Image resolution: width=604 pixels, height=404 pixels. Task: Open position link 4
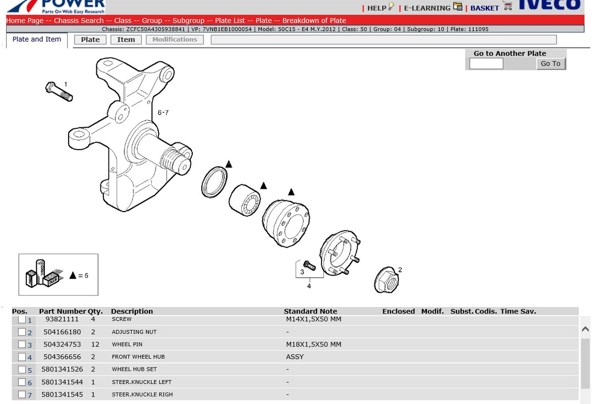[x=30, y=358]
